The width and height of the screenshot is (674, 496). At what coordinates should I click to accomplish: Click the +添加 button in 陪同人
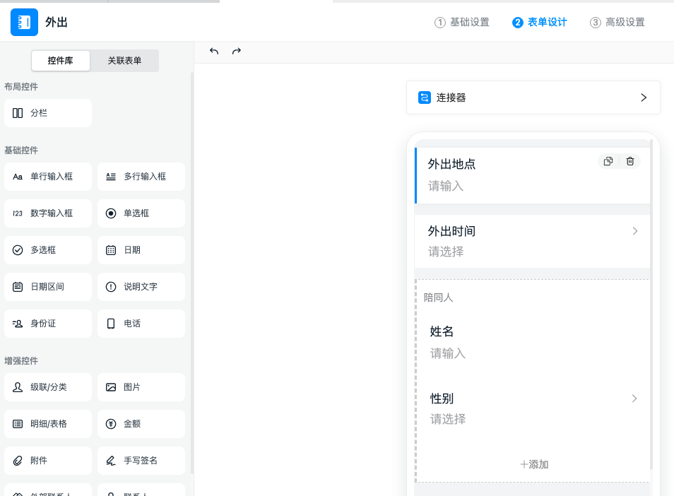pos(534,465)
